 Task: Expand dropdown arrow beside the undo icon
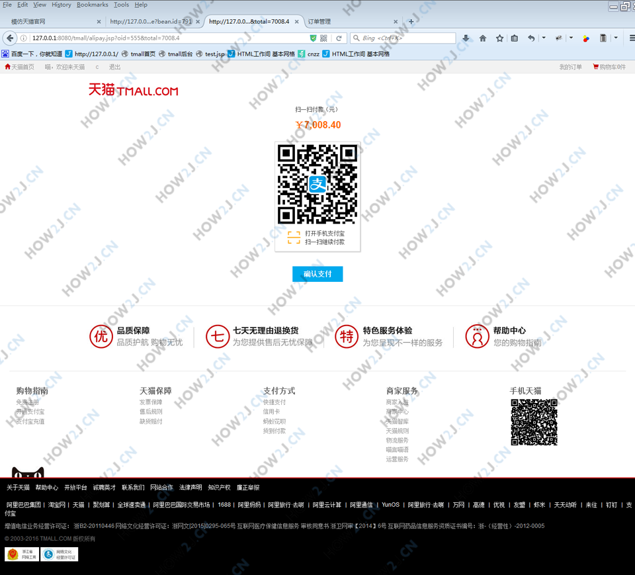544,38
